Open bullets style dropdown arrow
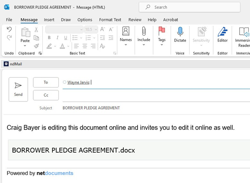Viewport: 250px width, 183px height. click(81, 38)
